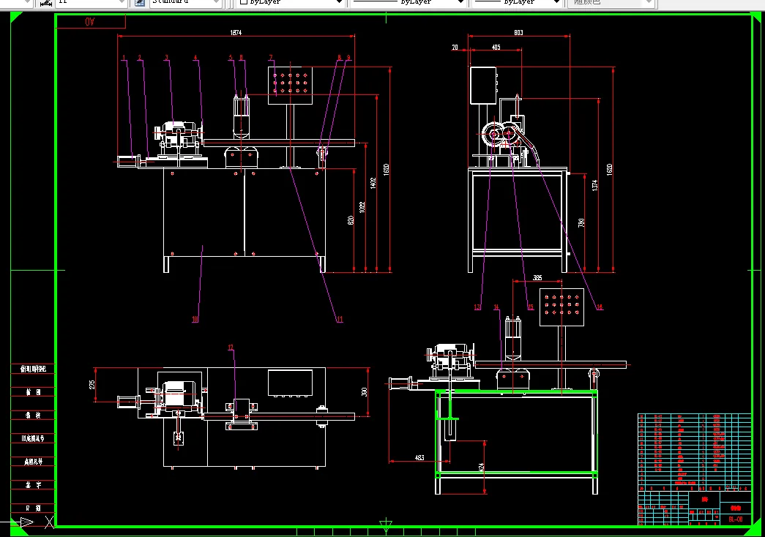This screenshot has width=765, height=537.
Task: Select the 20 dimension text
Action: 455,48
